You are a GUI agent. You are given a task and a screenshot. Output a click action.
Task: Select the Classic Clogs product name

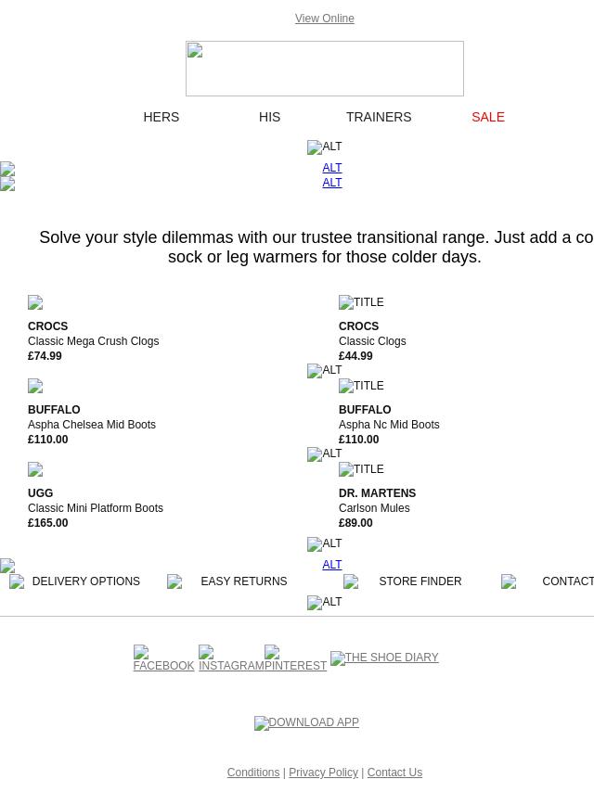point(372,341)
